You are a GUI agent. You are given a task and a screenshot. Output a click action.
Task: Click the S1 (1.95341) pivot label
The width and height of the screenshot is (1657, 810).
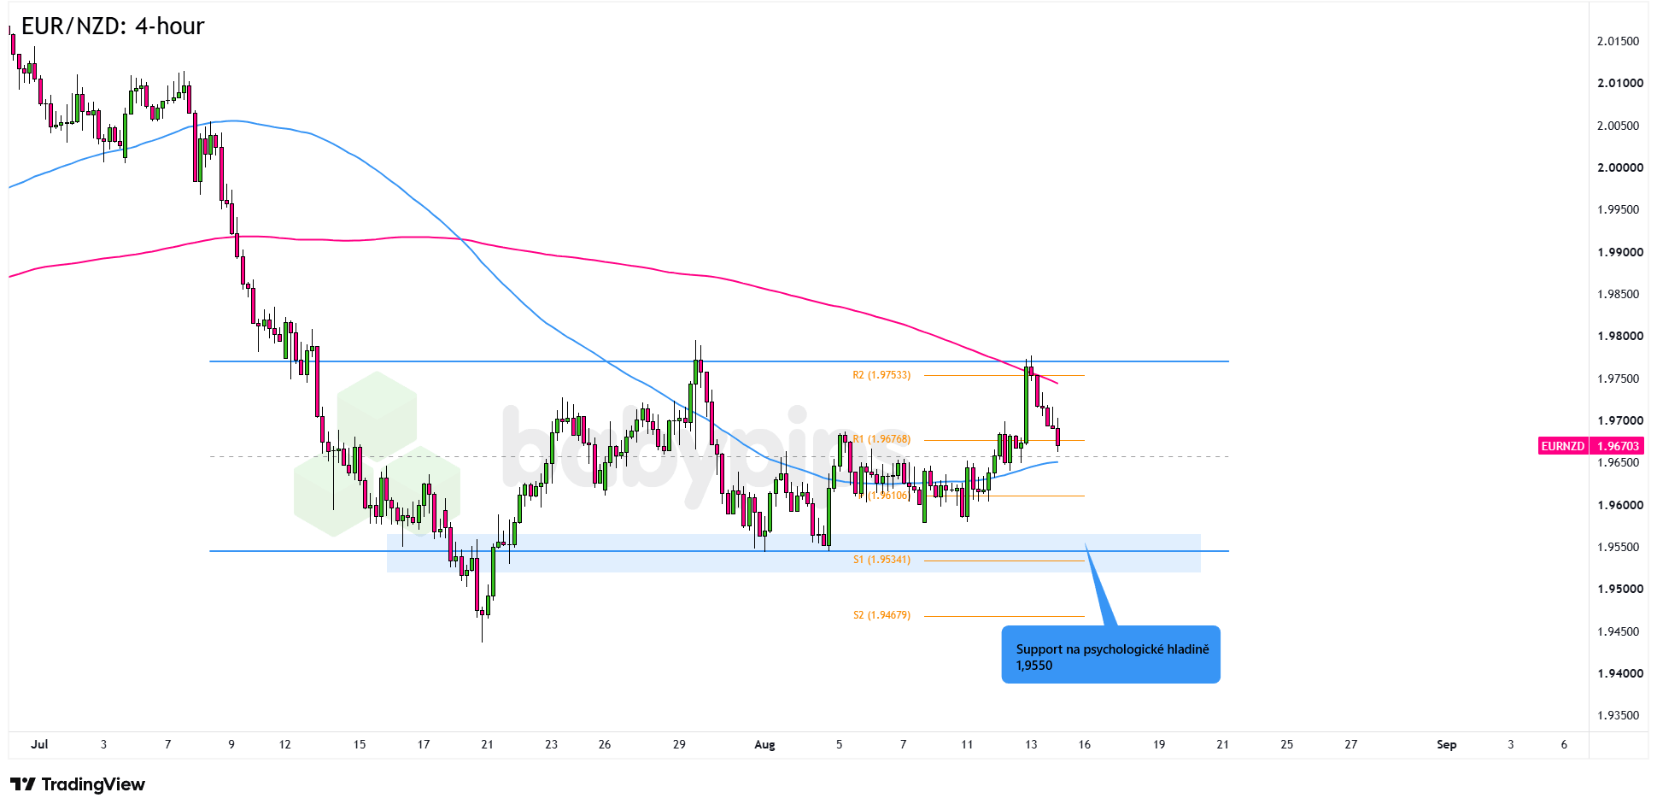881,560
